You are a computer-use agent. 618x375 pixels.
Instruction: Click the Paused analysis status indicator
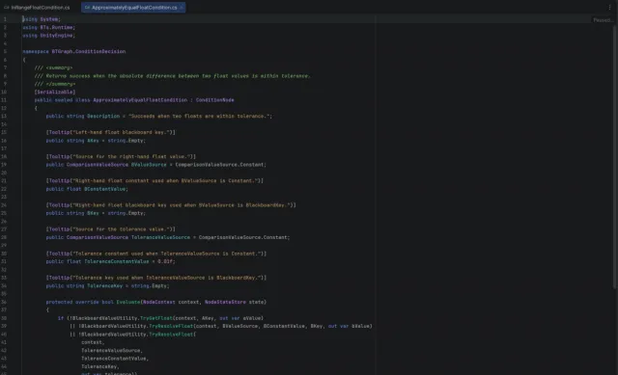(x=603, y=20)
